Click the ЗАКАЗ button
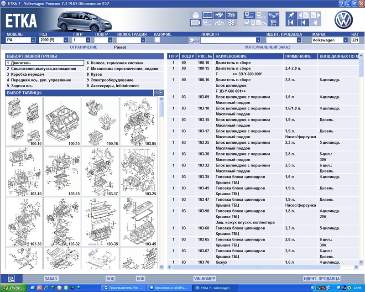365x292 pixels. [x=51, y=278]
